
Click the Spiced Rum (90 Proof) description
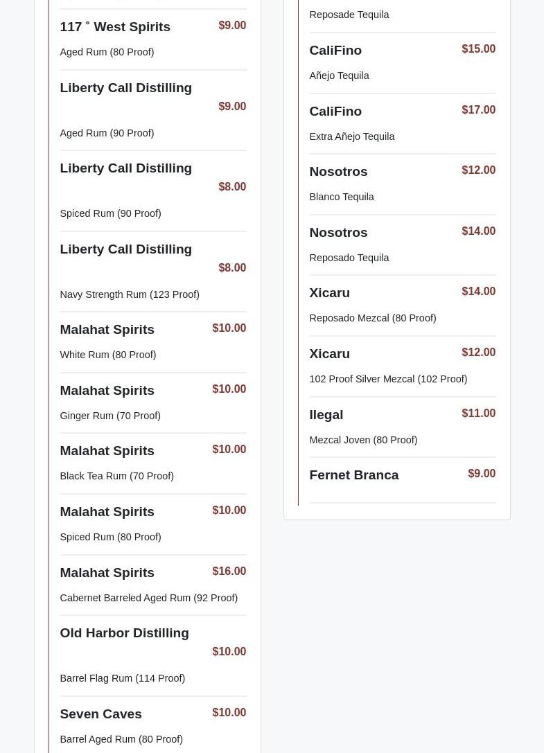(110, 213)
